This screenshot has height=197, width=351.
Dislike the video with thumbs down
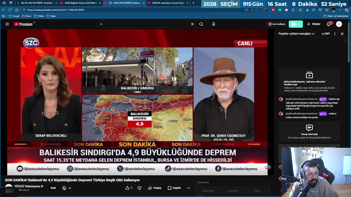139,188
